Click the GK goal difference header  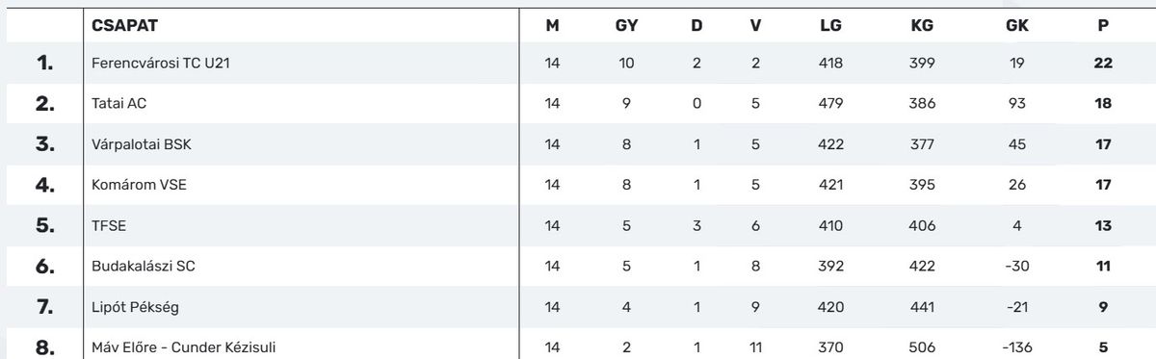coord(1016,26)
